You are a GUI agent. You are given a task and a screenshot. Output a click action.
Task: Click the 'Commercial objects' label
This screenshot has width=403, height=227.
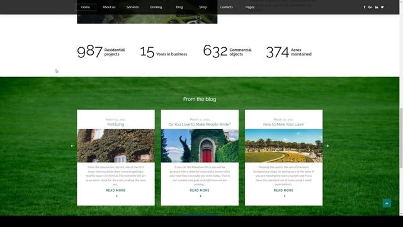tap(241, 52)
